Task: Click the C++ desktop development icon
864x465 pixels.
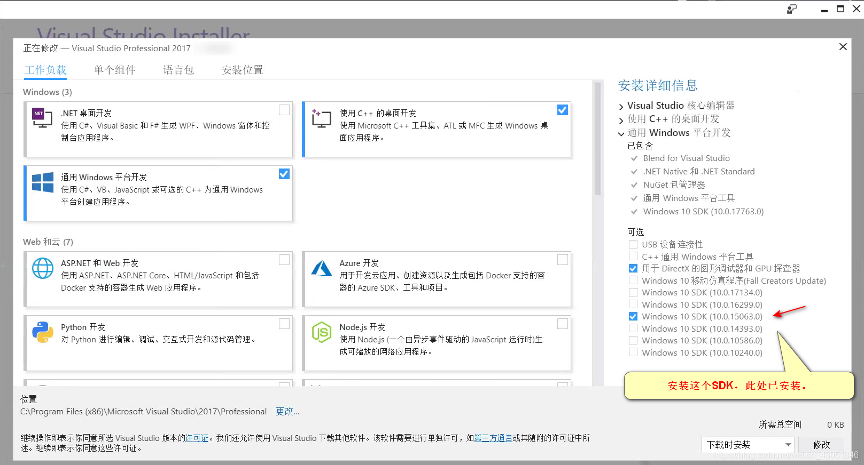Action: (321, 118)
